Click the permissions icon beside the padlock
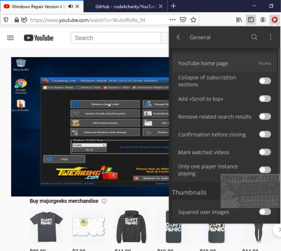Viewport: 281px width, 251px height. (24, 20)
